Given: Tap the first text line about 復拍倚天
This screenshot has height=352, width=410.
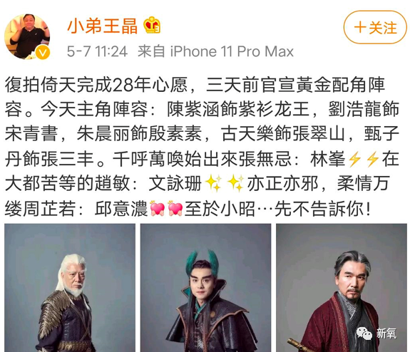Looking at the screenshot, I should (x=195, y=85).
